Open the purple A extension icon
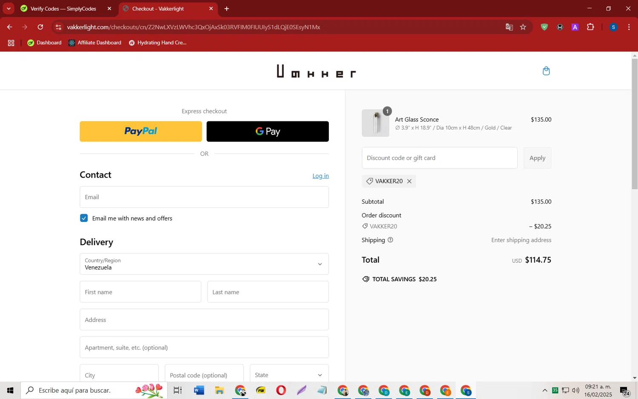The height and width of the screenshot is (399, 638). [x=575, y=27]
